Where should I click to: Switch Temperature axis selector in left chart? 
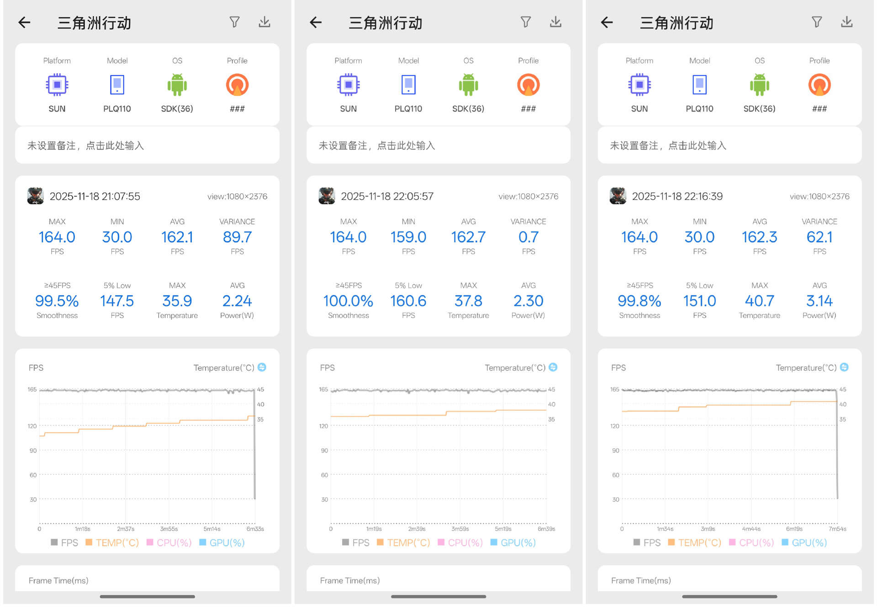coord(262,367)
